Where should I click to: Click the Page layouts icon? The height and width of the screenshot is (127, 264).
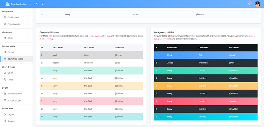coord(5,24)
